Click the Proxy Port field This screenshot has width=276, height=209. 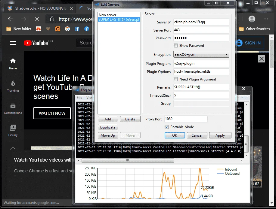tap(186, 119)
